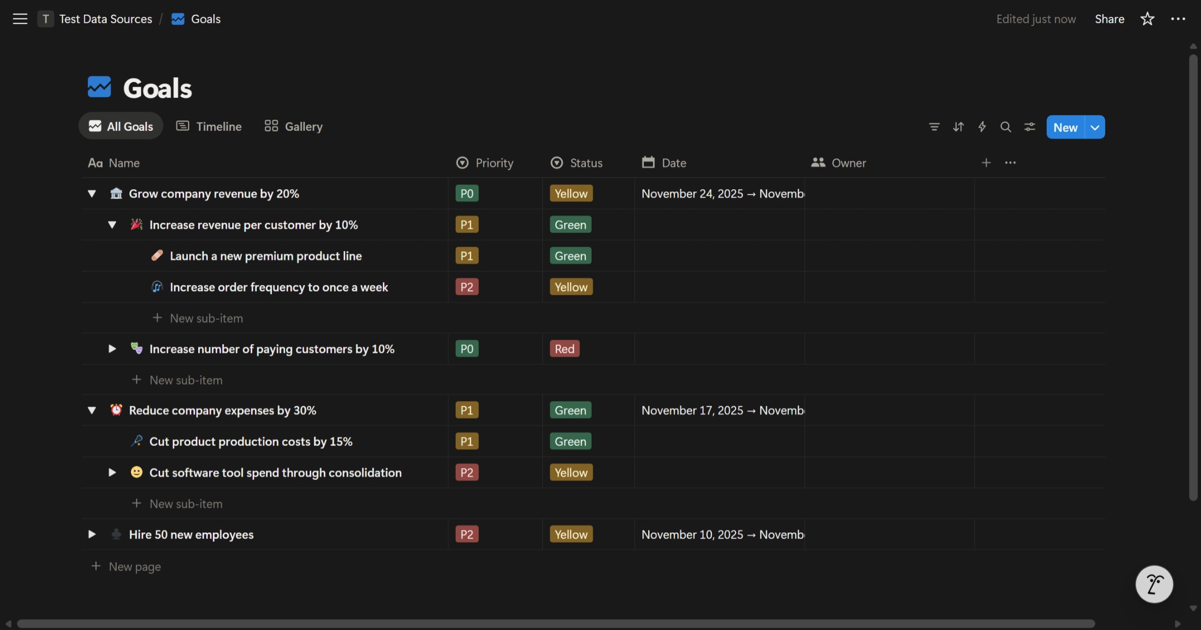Open the AI assistant floating button
Screen dimensions: 1201x630
[1154, 584]
